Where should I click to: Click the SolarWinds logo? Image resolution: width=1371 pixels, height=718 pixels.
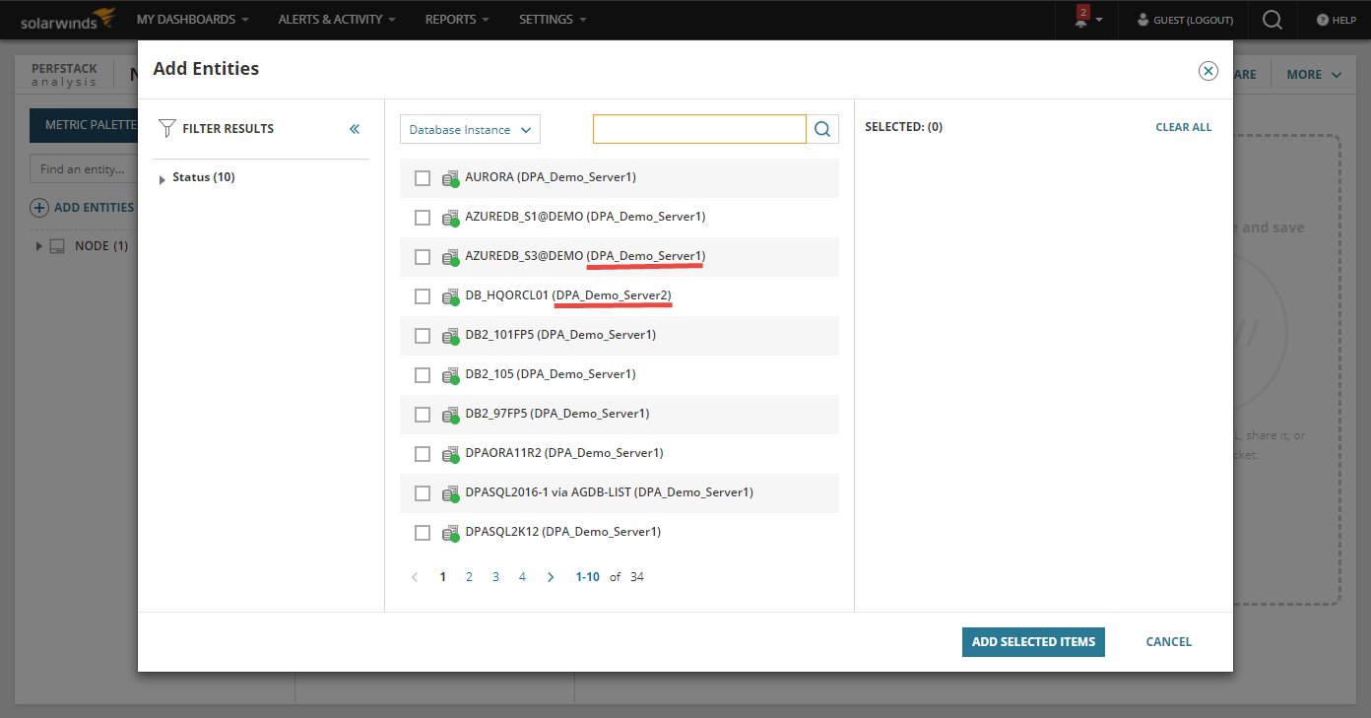(68, 19)
